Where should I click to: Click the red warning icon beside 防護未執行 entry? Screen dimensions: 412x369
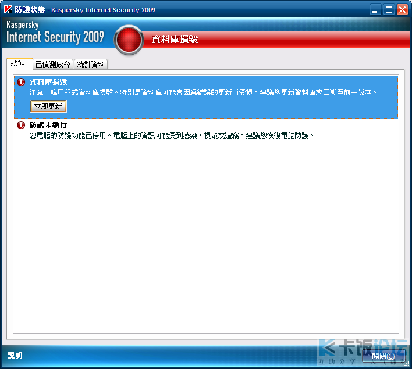pyautogui.click(x=21, y=125)
